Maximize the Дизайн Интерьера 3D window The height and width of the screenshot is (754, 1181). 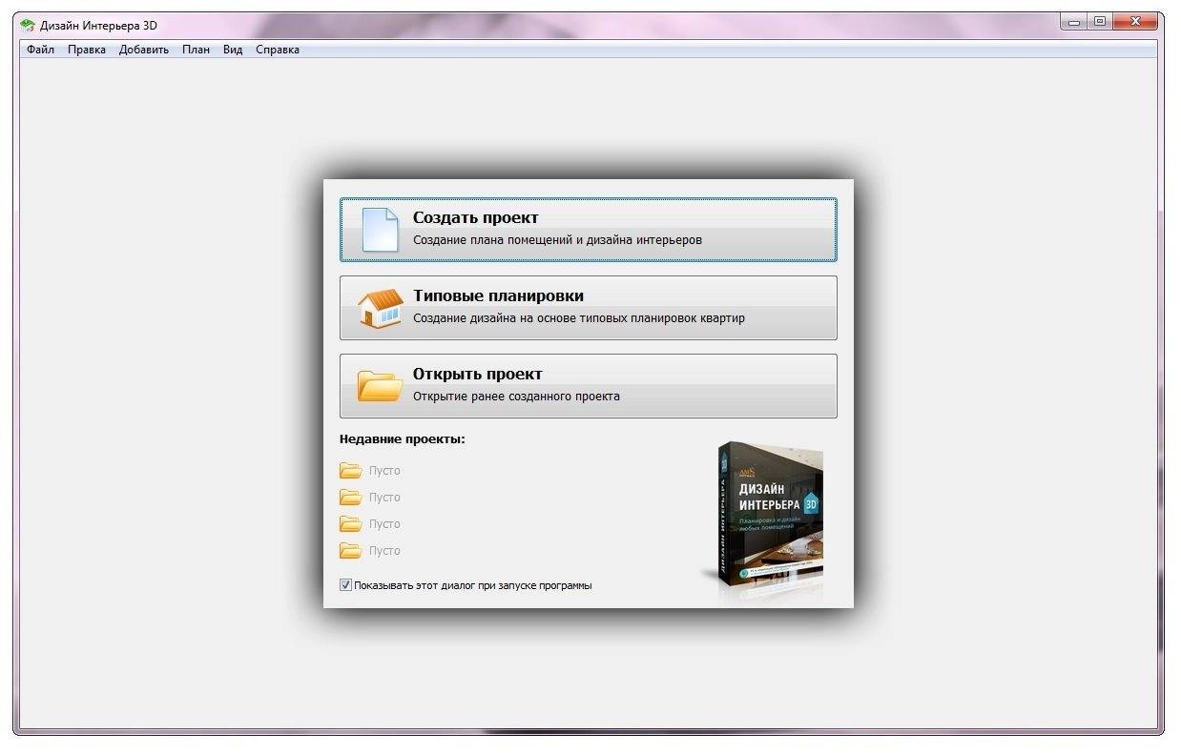tap(1099, 22)
